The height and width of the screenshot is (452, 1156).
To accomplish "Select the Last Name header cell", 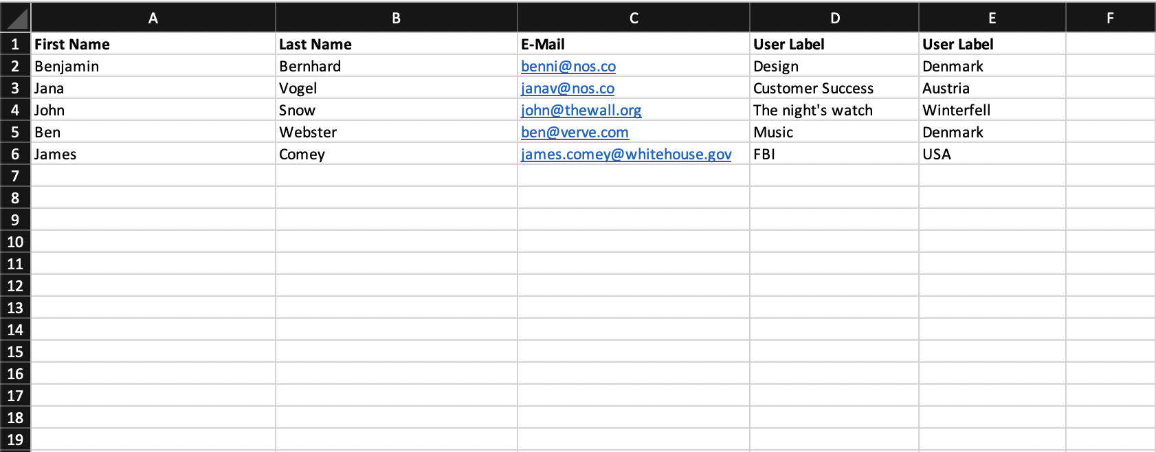I will click(x=397, y=44).
